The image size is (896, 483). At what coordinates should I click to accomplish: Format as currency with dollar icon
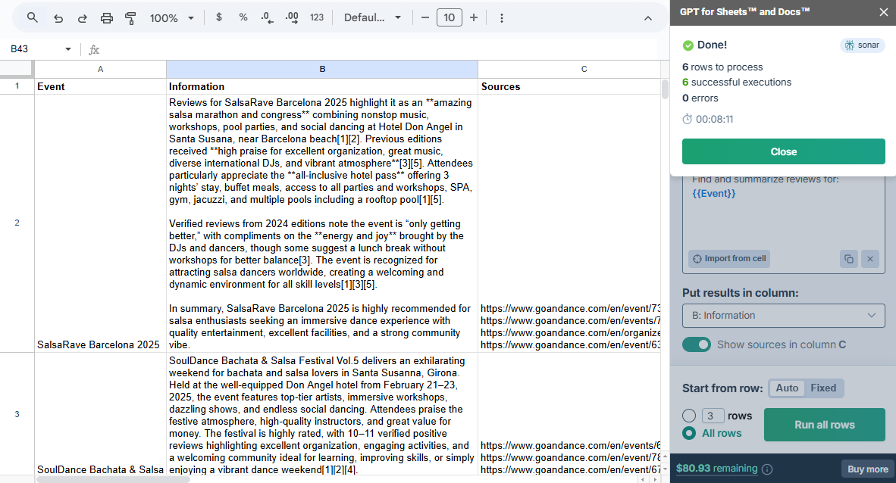point(219,17)
